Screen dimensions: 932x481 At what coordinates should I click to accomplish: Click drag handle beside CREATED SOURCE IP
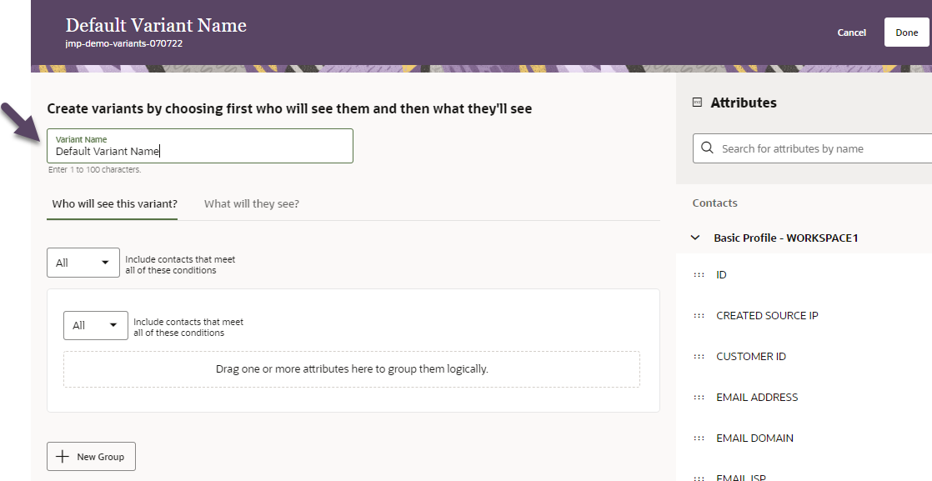(x=698, y=316)
